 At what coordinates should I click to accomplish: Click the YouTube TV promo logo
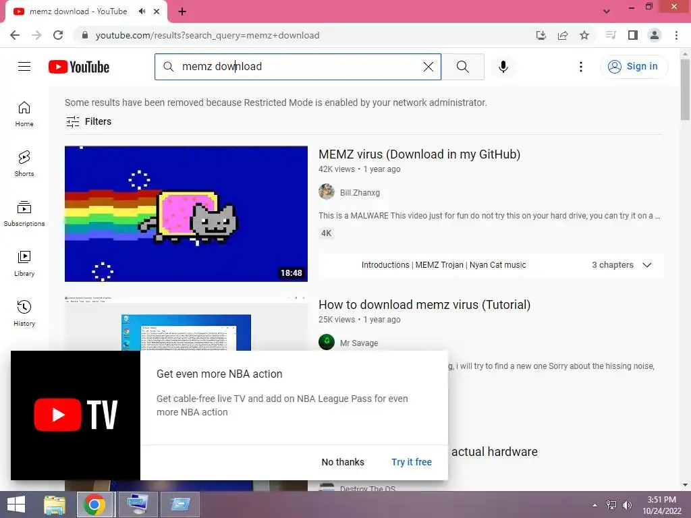pyautogui.click(x=76, y=415)
